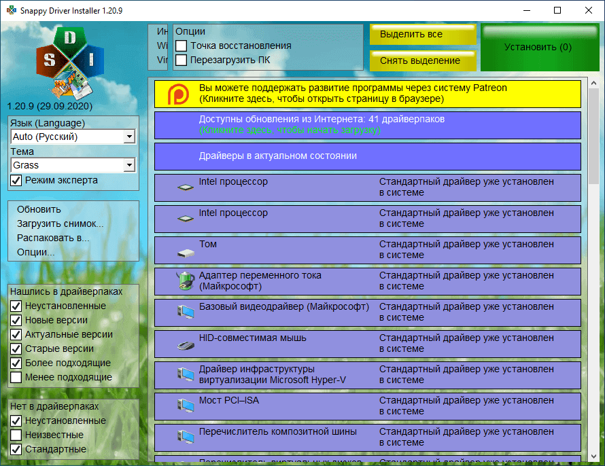Select HID-совместимая мышь row text

click(x=253, y=338)
